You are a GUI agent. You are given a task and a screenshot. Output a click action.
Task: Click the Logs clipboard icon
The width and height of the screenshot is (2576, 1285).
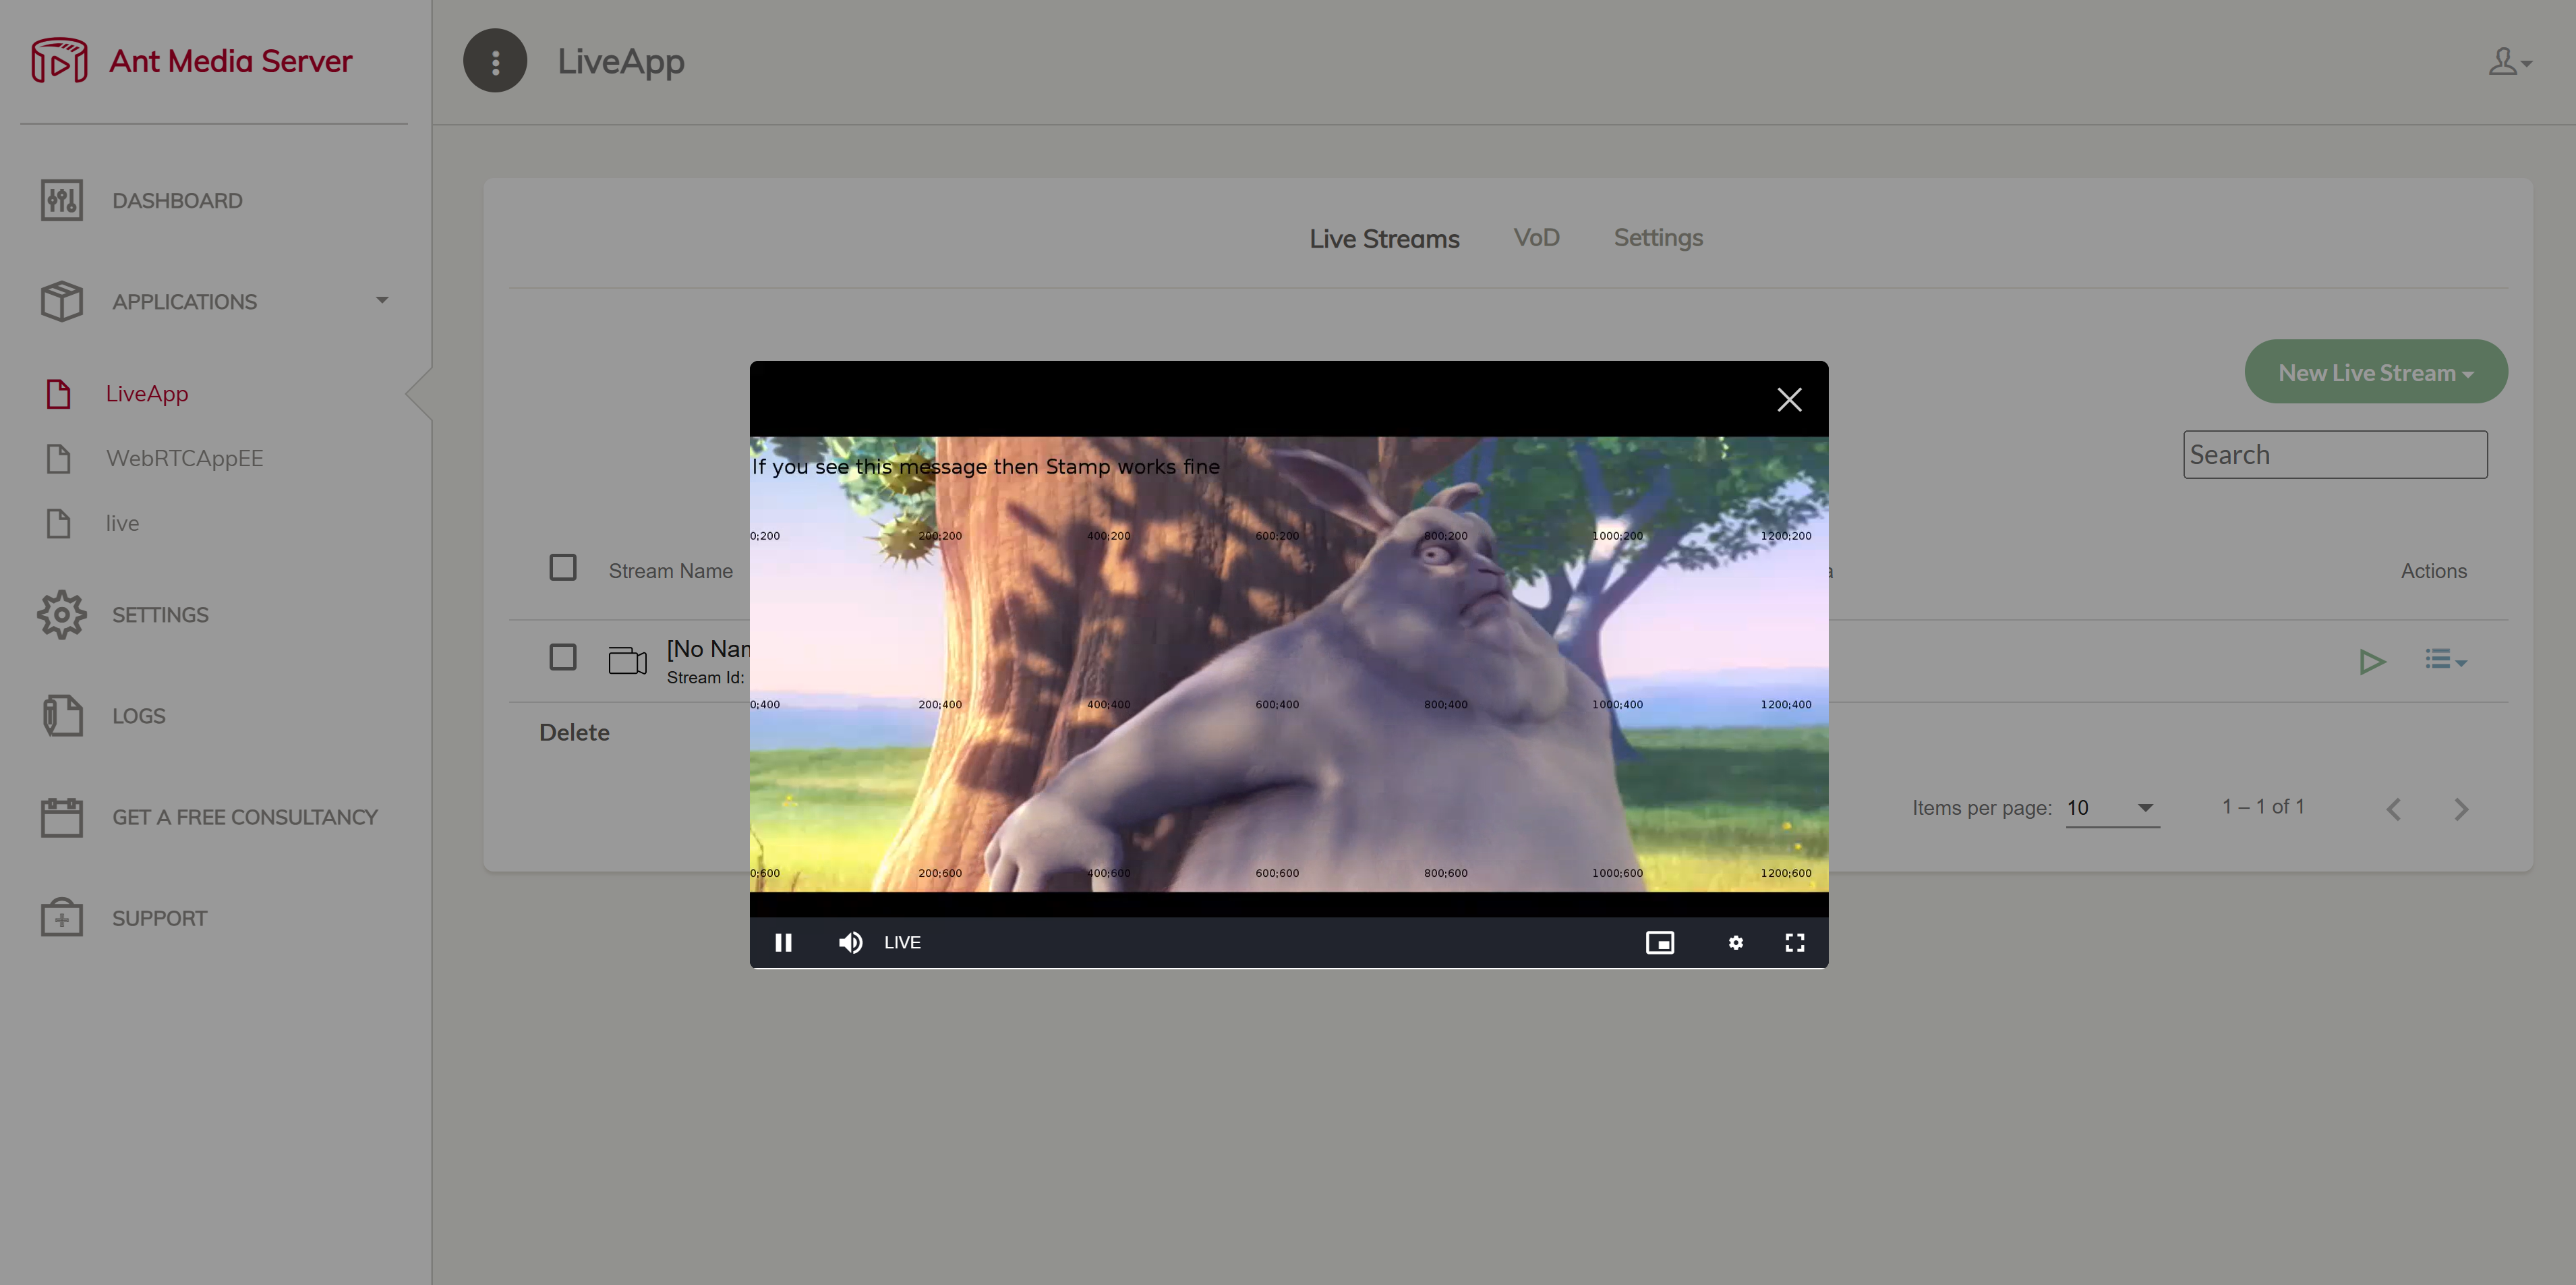click(62, 715)
